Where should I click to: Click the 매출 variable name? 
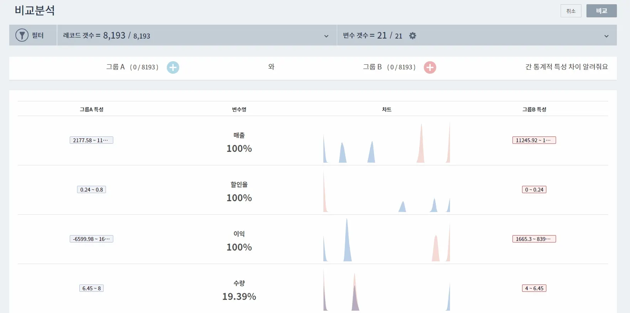click(239, 135)
